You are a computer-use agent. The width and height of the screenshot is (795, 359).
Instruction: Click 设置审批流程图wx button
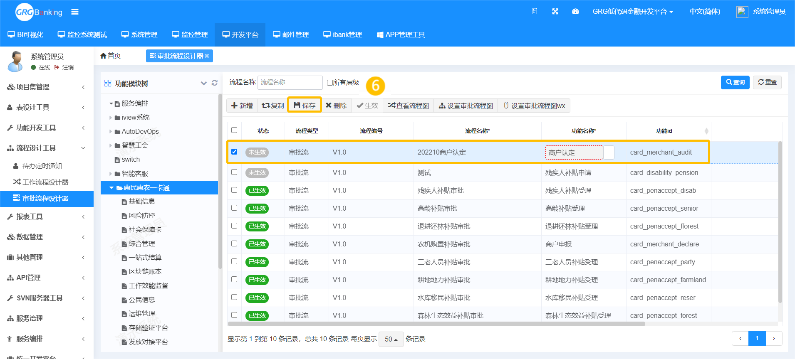click(534, 106)
